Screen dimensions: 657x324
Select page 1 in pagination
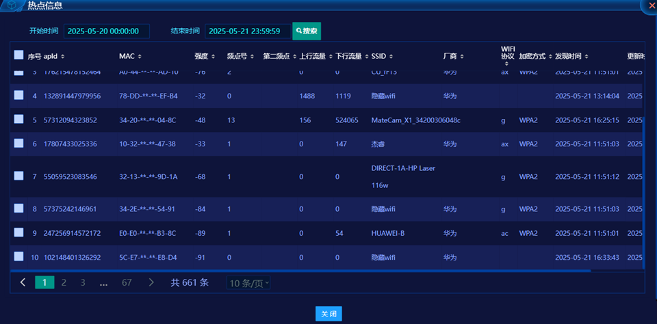pos(44,282)
